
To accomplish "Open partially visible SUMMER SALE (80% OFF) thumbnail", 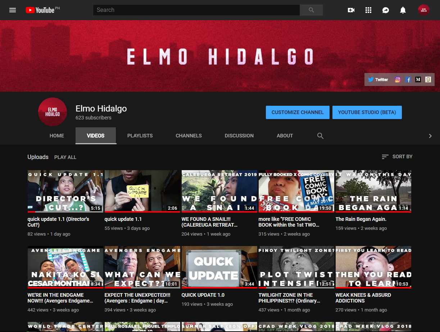I will pyautogui.click(x=219, y=327).
